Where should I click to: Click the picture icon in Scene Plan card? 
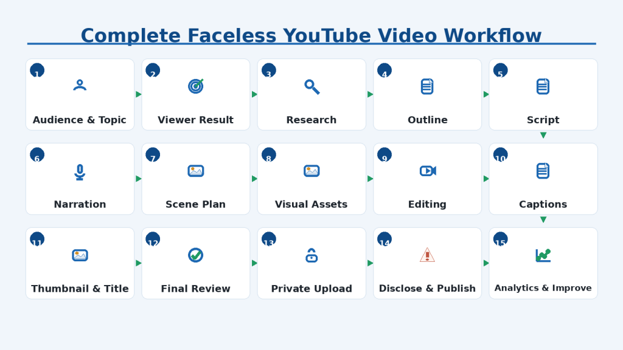pyautogui.click(x=196, y=171)
